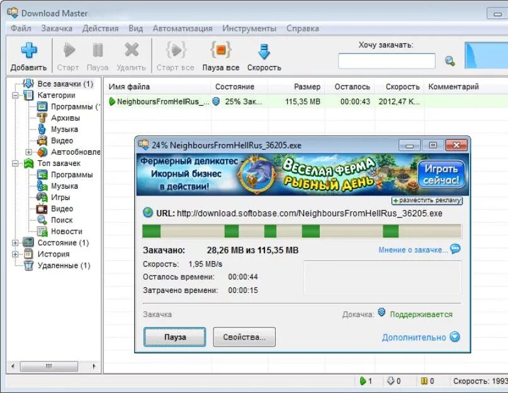
Task: Expand the Состояние (1) tree node
Action: point(15,243)
